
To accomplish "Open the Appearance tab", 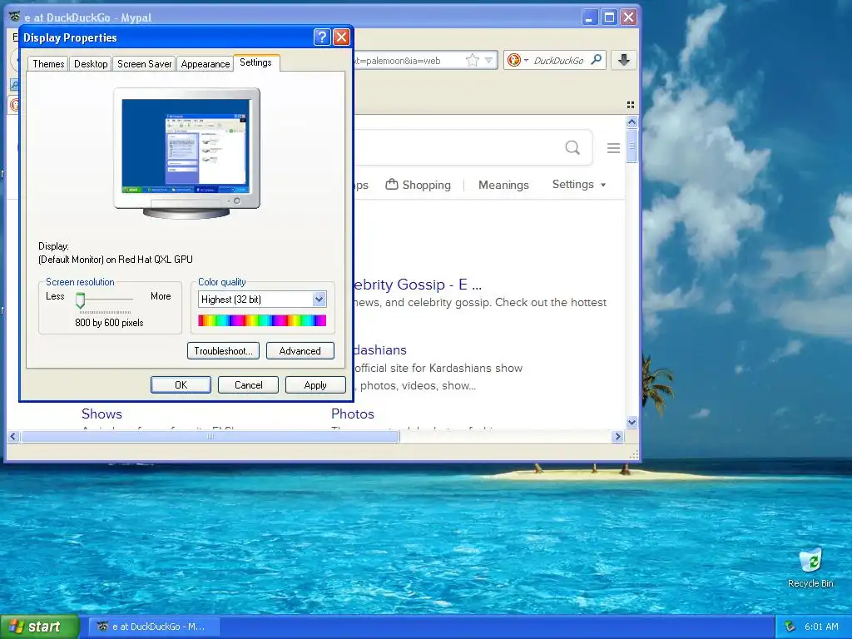I will (x=206, y=63).
